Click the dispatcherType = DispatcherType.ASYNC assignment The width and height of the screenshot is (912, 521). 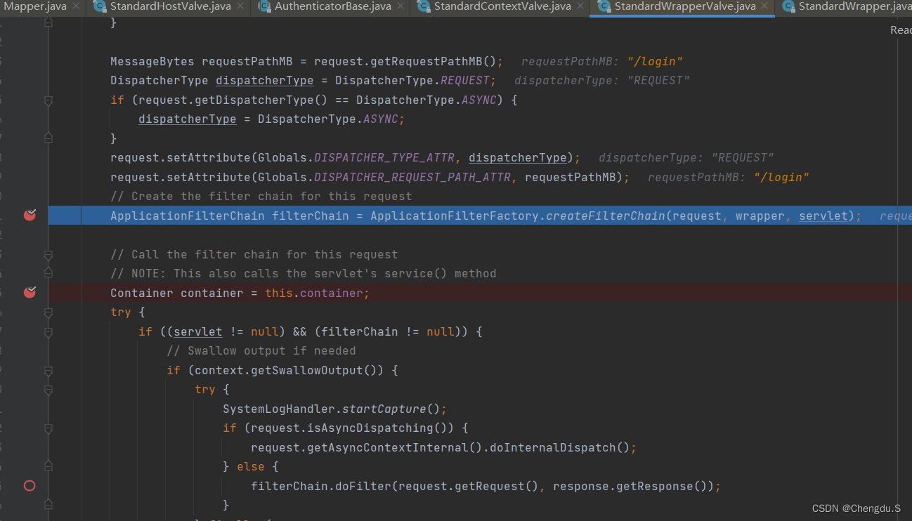click(271, 119)
